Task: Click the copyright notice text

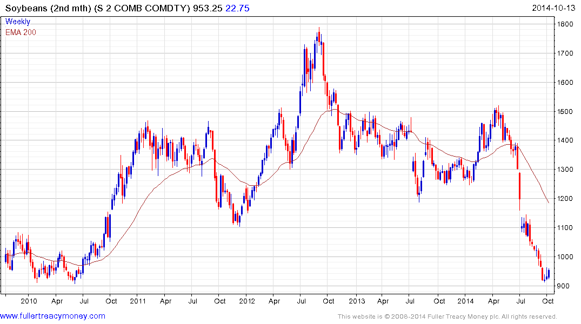Action: (x=448, y=316)
